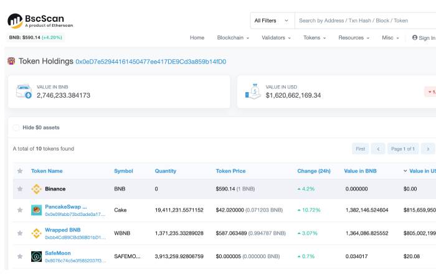436x280 pixels.
Task: Click the WBNB 3.07% change value
Action: click(307, 233)
